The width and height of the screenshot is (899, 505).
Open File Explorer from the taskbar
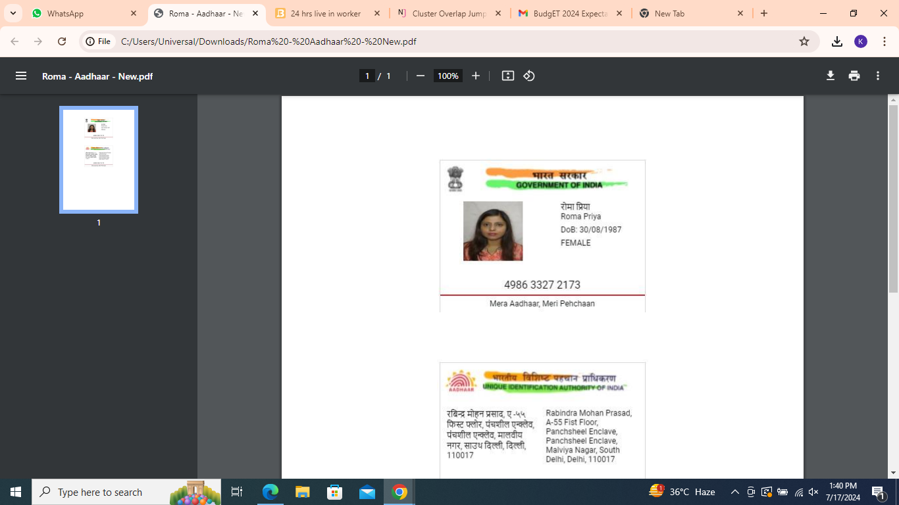point(303,492)
